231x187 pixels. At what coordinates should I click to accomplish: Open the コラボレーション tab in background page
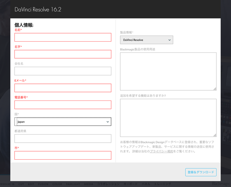point(108,184)
